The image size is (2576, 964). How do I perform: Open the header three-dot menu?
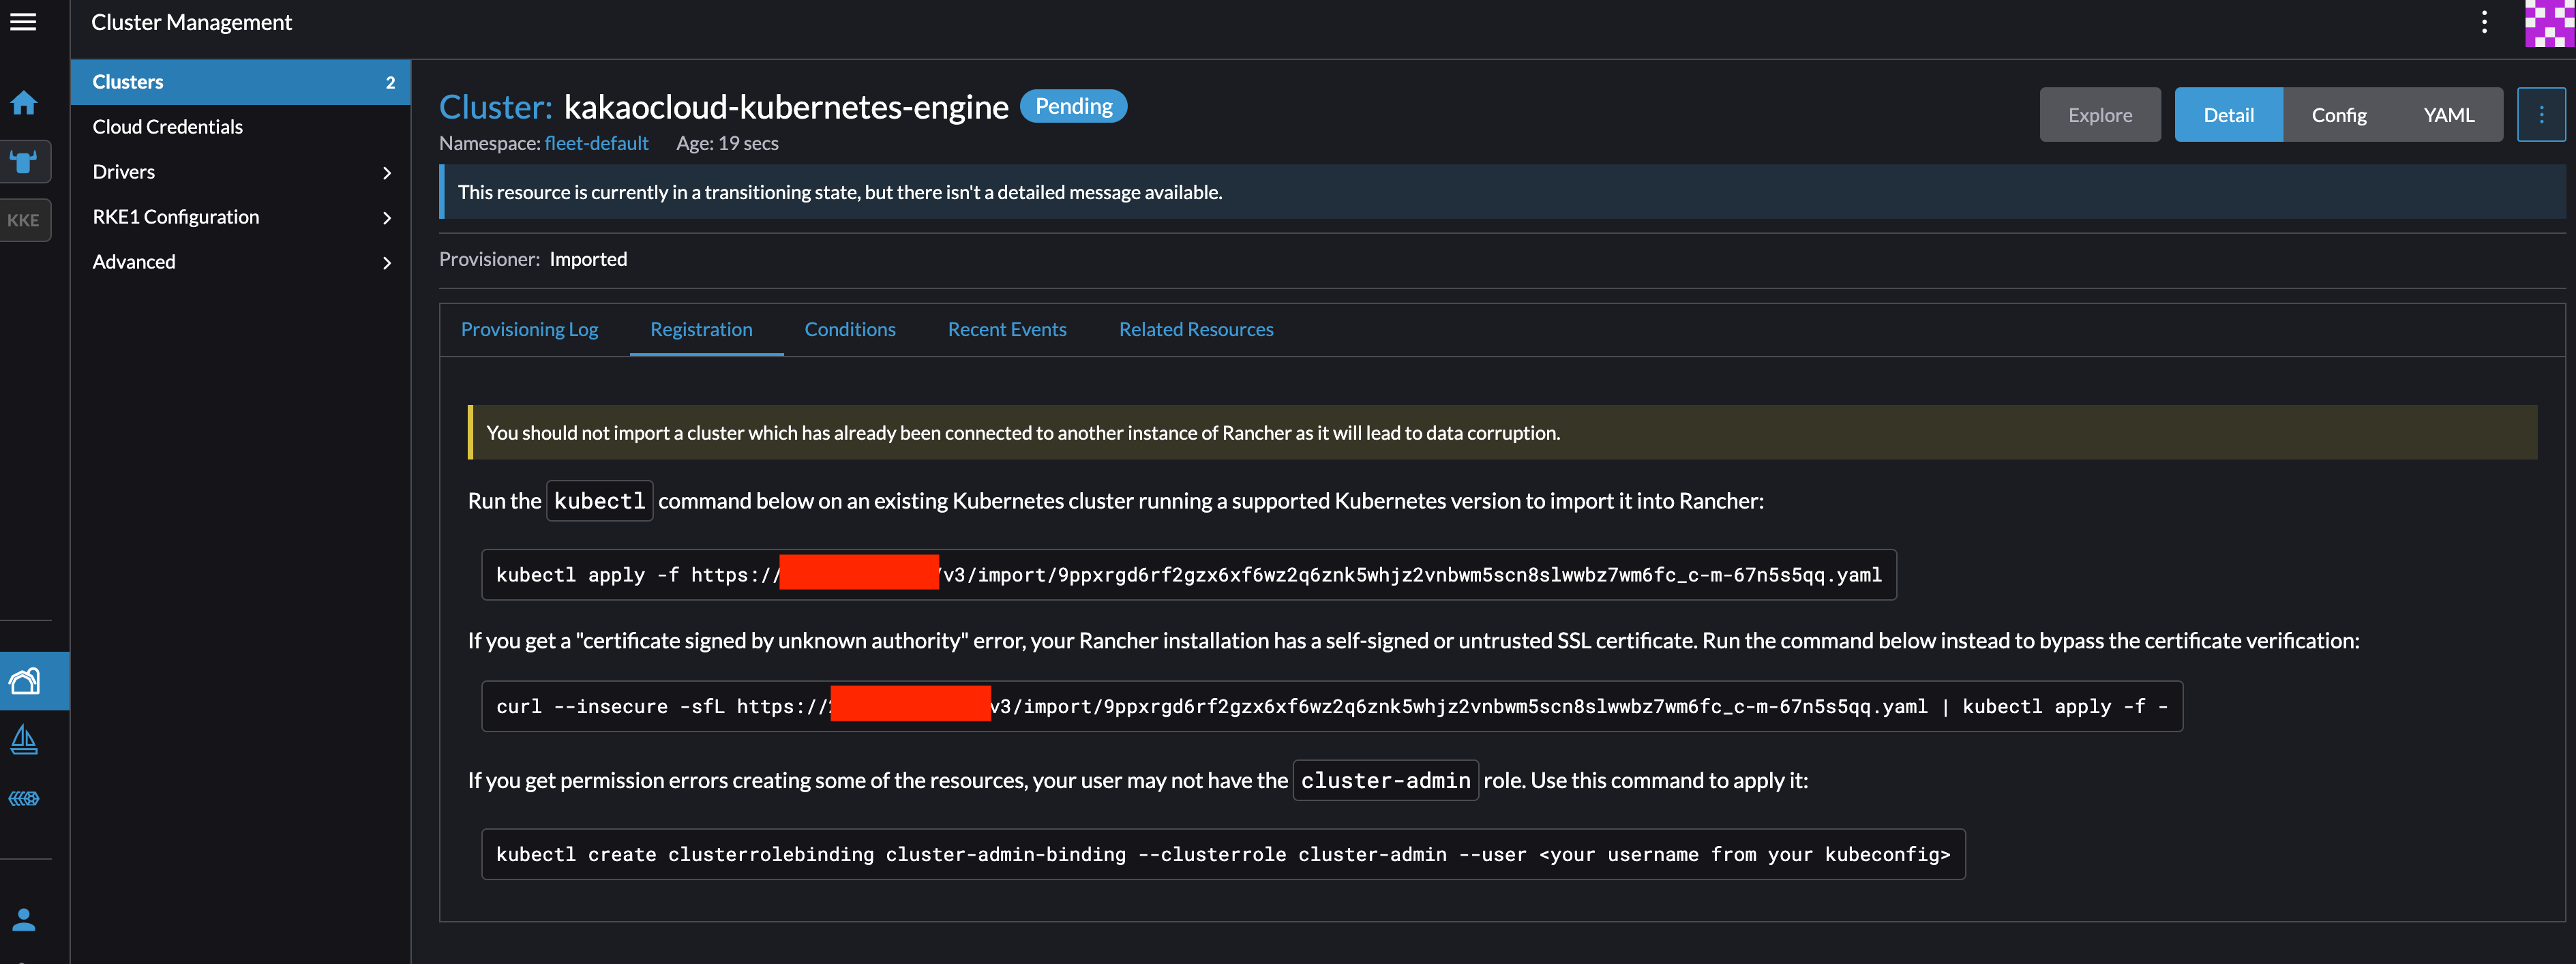click(2484, 22)
